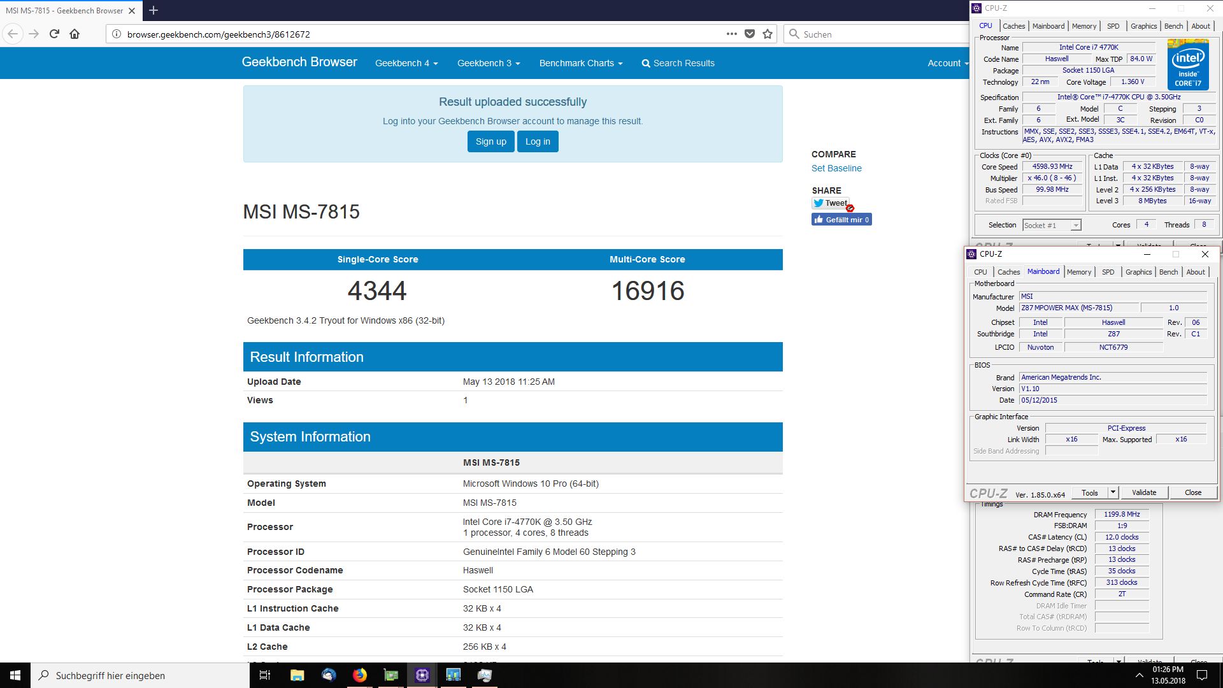1223x688 pixels.
Task: Open Thunderbird from the taskbar
Action: click(x=329, y=675)
